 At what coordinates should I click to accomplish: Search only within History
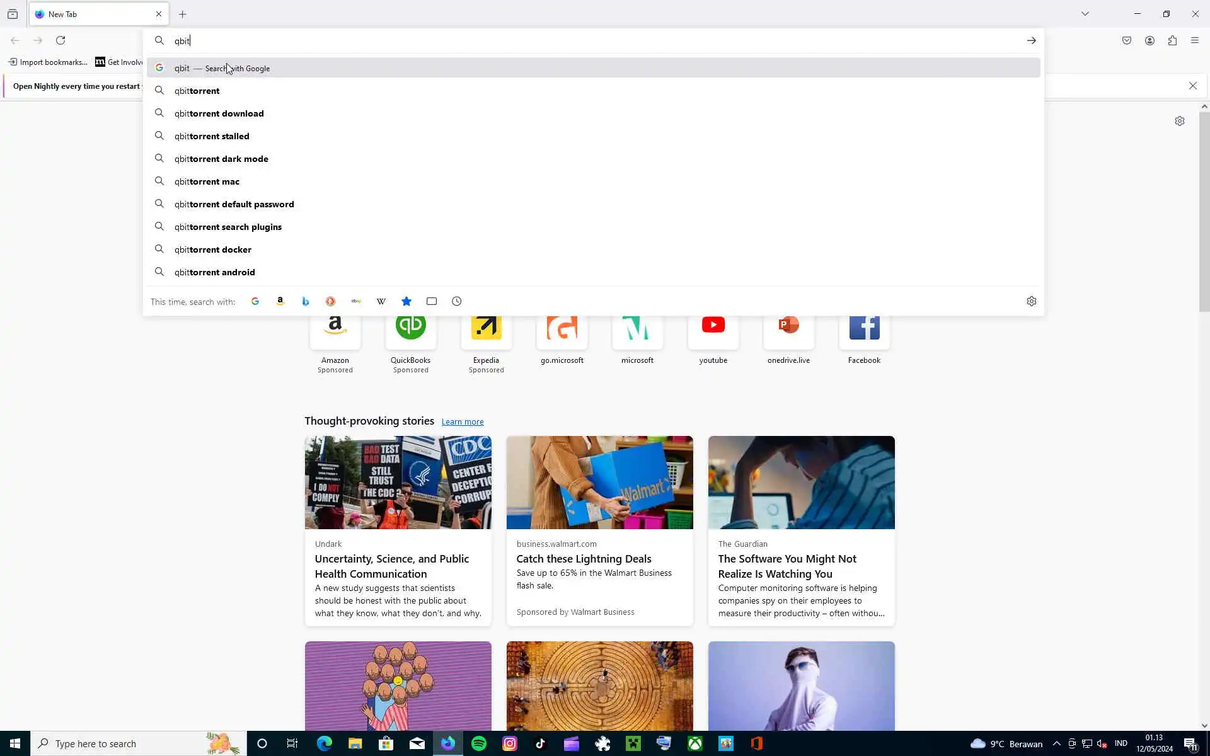point(457,302)
